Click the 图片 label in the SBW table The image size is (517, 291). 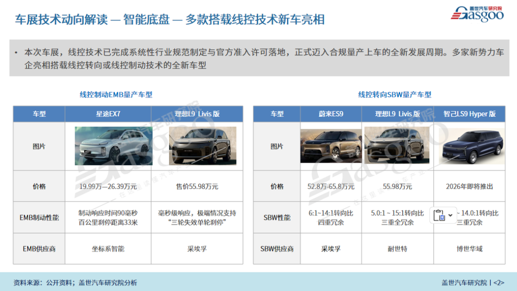click(277, 146)
